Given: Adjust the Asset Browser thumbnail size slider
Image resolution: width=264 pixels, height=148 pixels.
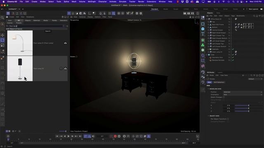Looking at the screenshot, I should click(x=63, y=131).
